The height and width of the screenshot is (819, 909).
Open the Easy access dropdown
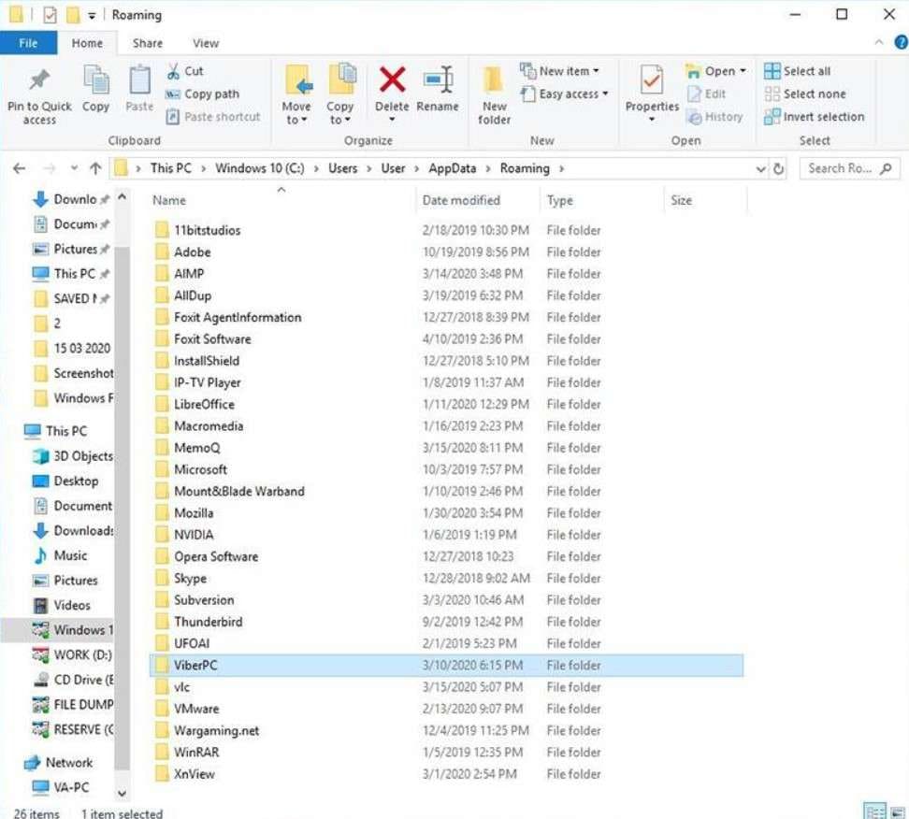point(564,93)
